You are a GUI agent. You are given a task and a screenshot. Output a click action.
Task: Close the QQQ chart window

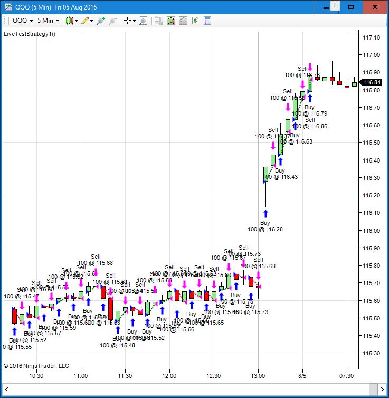tap(375, 7)
